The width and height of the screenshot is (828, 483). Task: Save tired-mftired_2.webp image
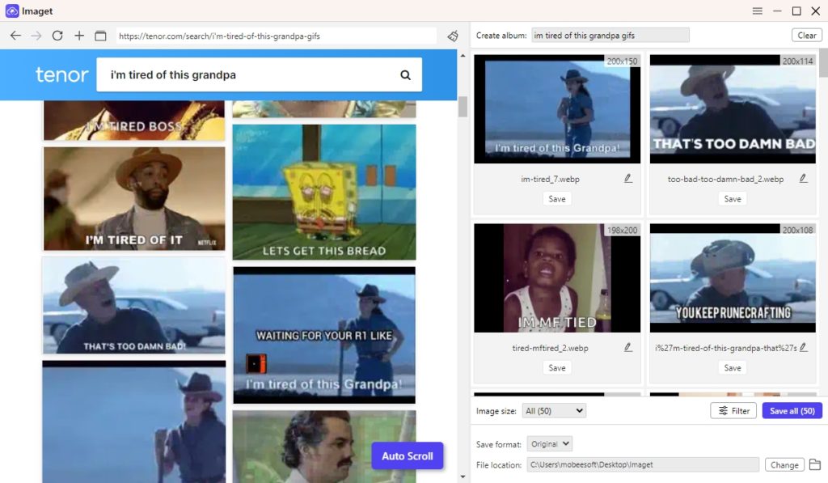pyautogui.click(x=557, y=368)
